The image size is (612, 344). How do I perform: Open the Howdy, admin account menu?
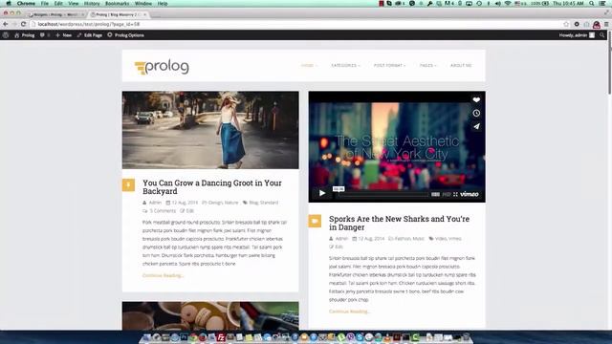(x=577, y=35)
